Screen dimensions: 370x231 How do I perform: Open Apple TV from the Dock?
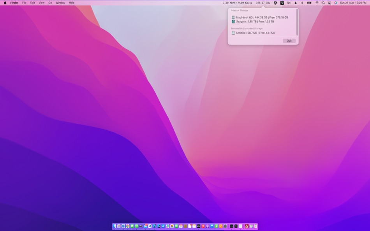[199, 226]
